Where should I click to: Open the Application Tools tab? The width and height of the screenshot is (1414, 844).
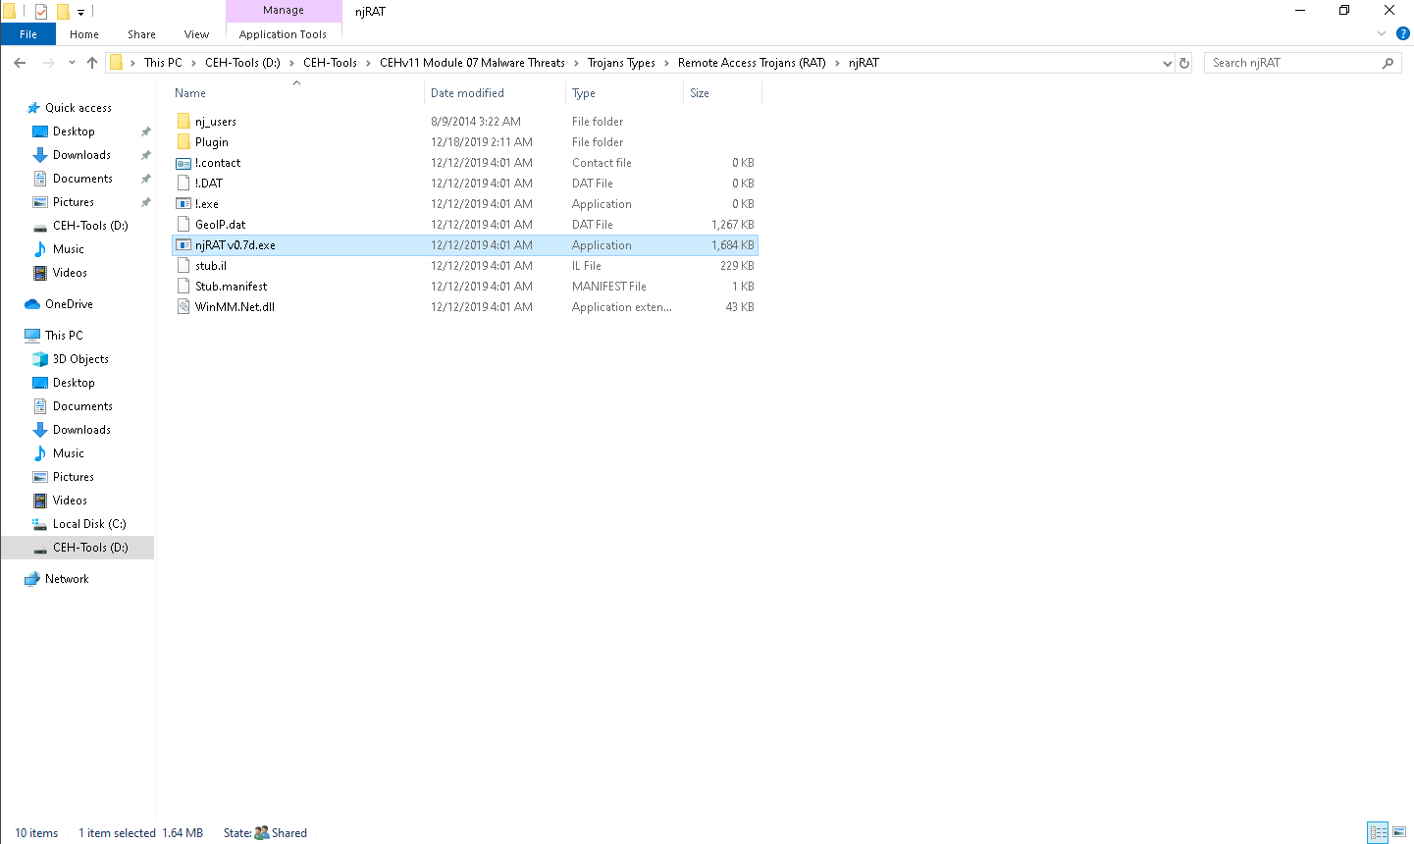click(283, 34)
